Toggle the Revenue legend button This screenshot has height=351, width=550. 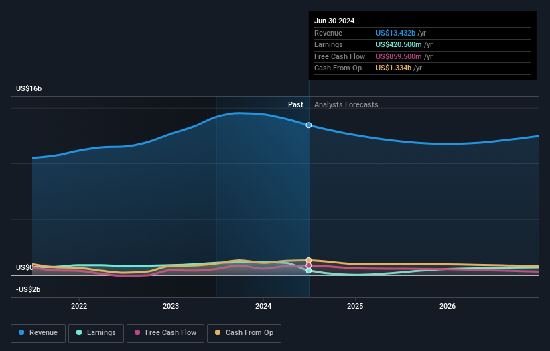pos(38,333)
